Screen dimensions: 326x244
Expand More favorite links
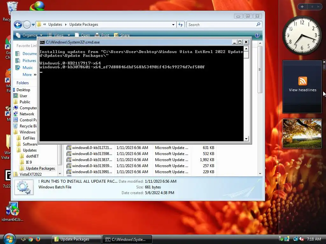[x=29, y=75]
